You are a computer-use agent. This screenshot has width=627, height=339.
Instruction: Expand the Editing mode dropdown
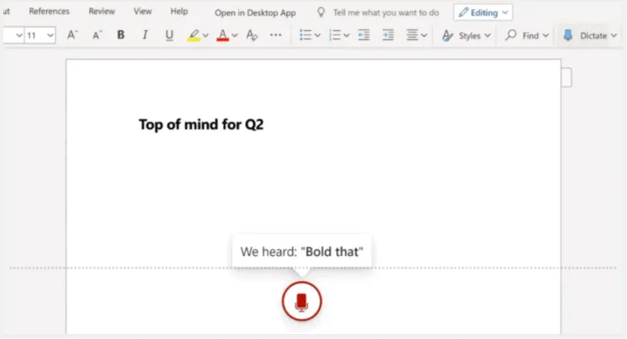coord(483,12)
